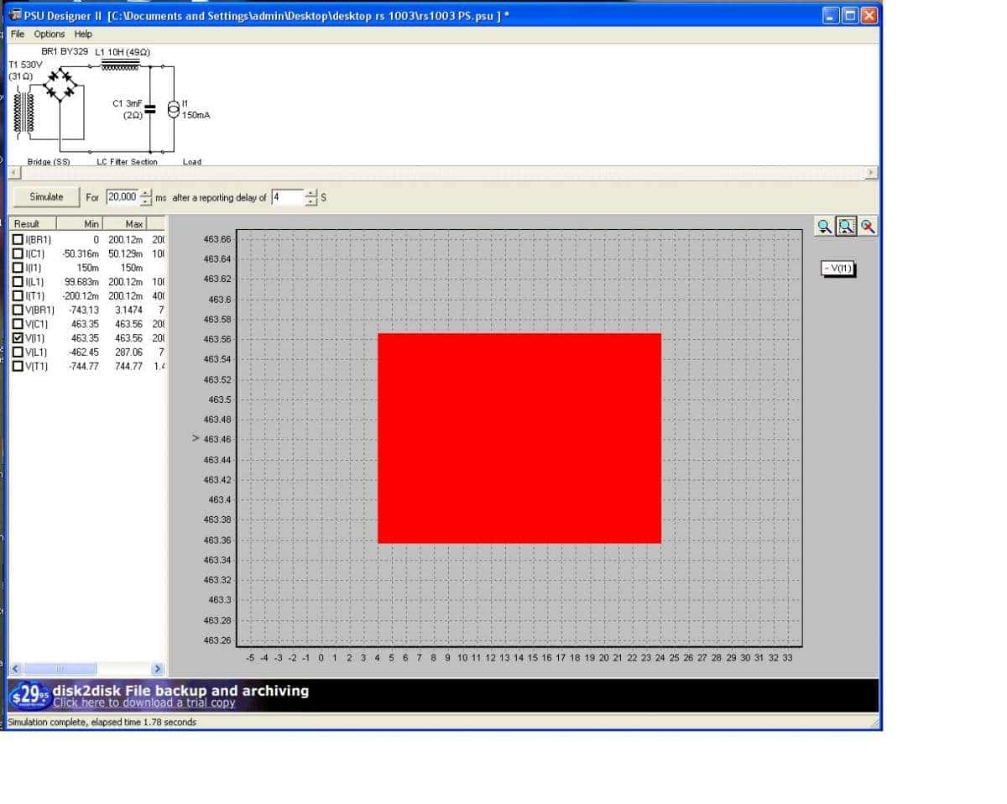1007x804 pixels.
Task: Select the zoom-to-region magnifier tool
Action: click(847, 226)
